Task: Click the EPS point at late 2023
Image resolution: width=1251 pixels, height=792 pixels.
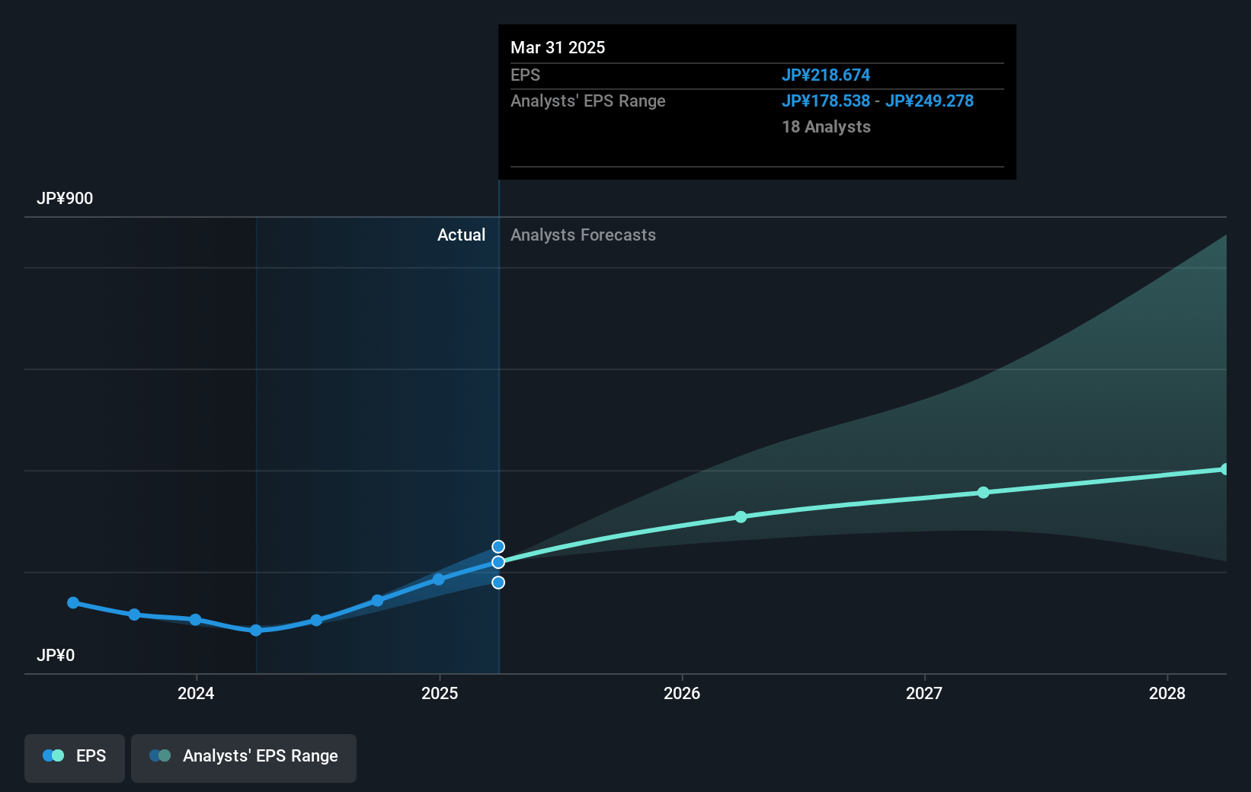Action: [134, 615]
